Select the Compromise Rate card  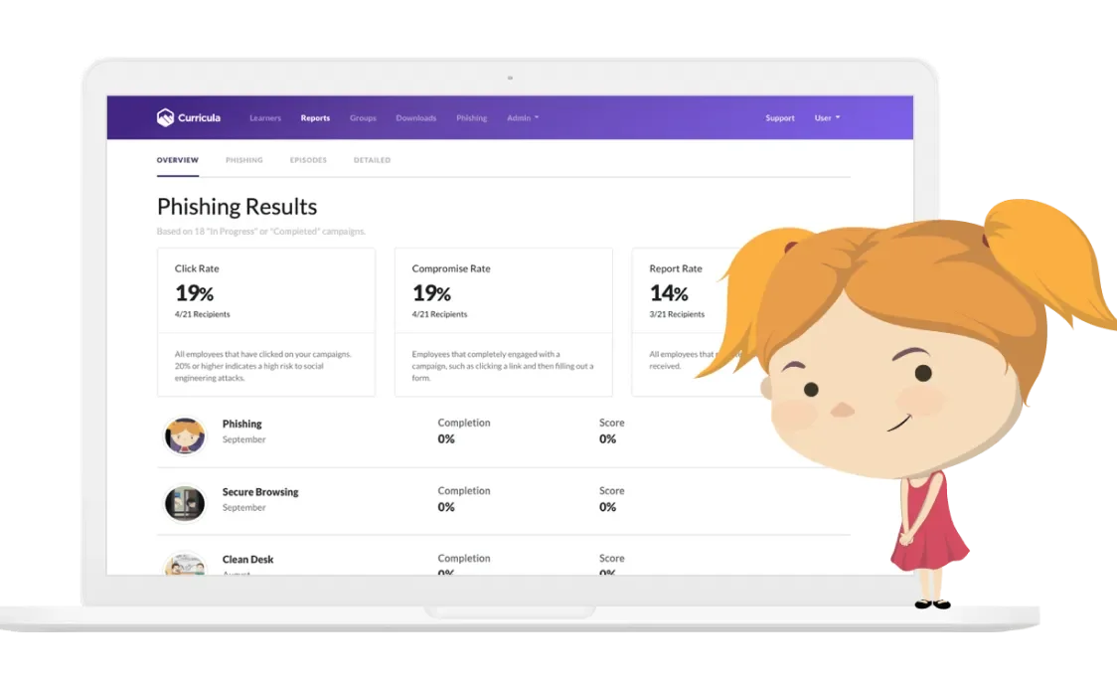tap(504, 322)
